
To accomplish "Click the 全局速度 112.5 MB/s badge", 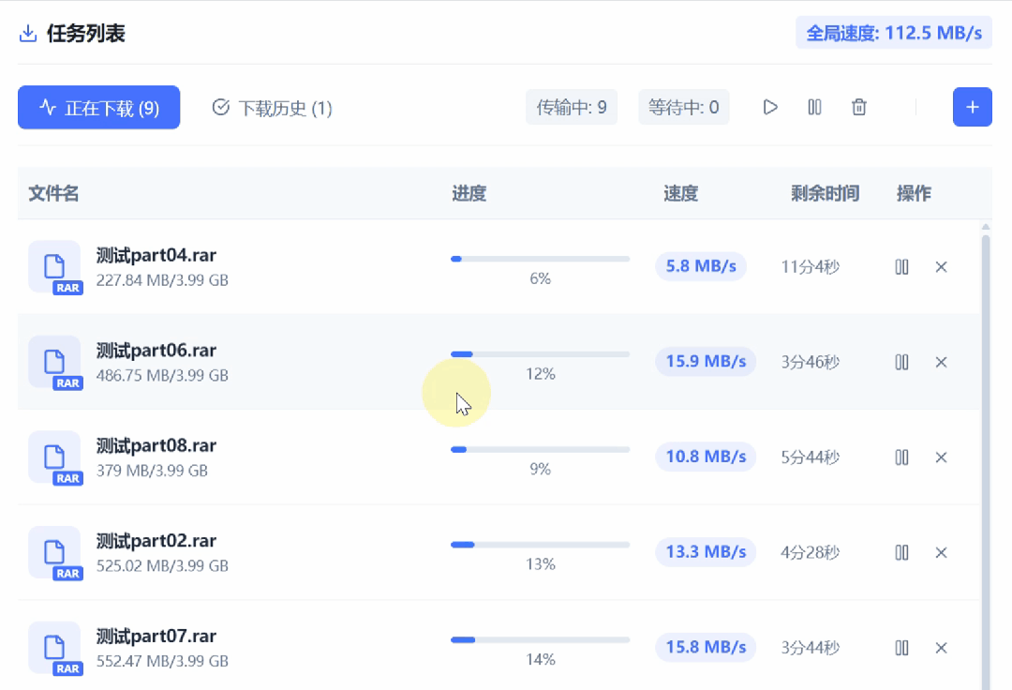I will 894,33.
